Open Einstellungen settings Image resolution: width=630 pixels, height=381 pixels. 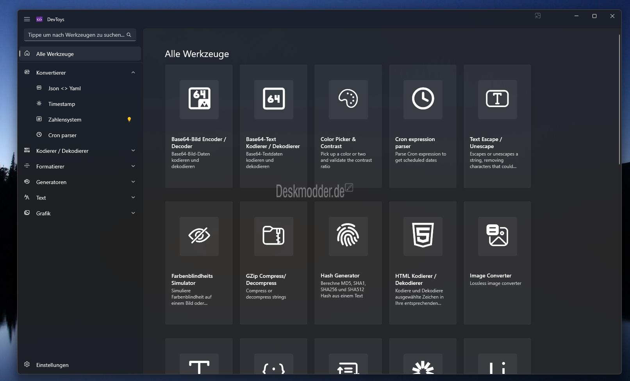(x=80, y=365)
